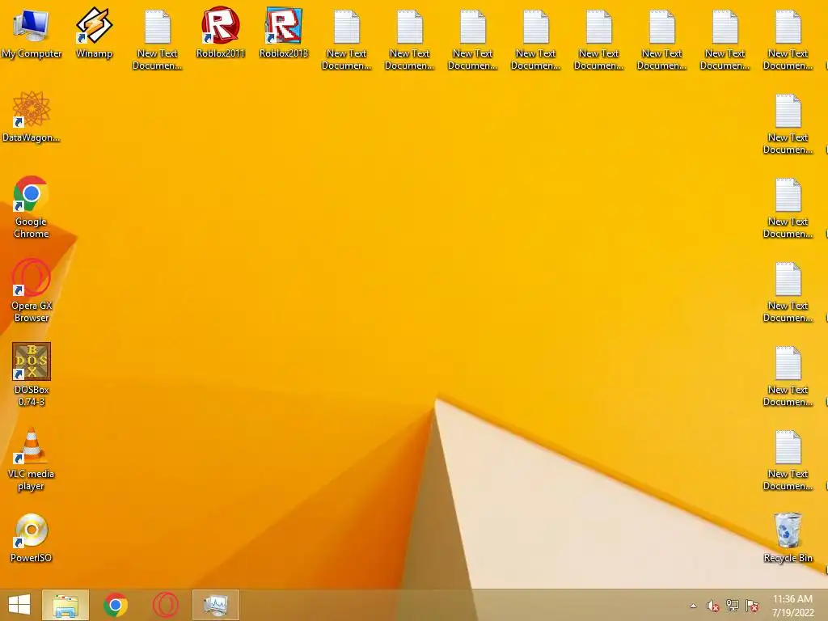This screenshot has height=621, width=828.
Task: Launch Opera from the taskbar
Action: [x=165, y=605]
